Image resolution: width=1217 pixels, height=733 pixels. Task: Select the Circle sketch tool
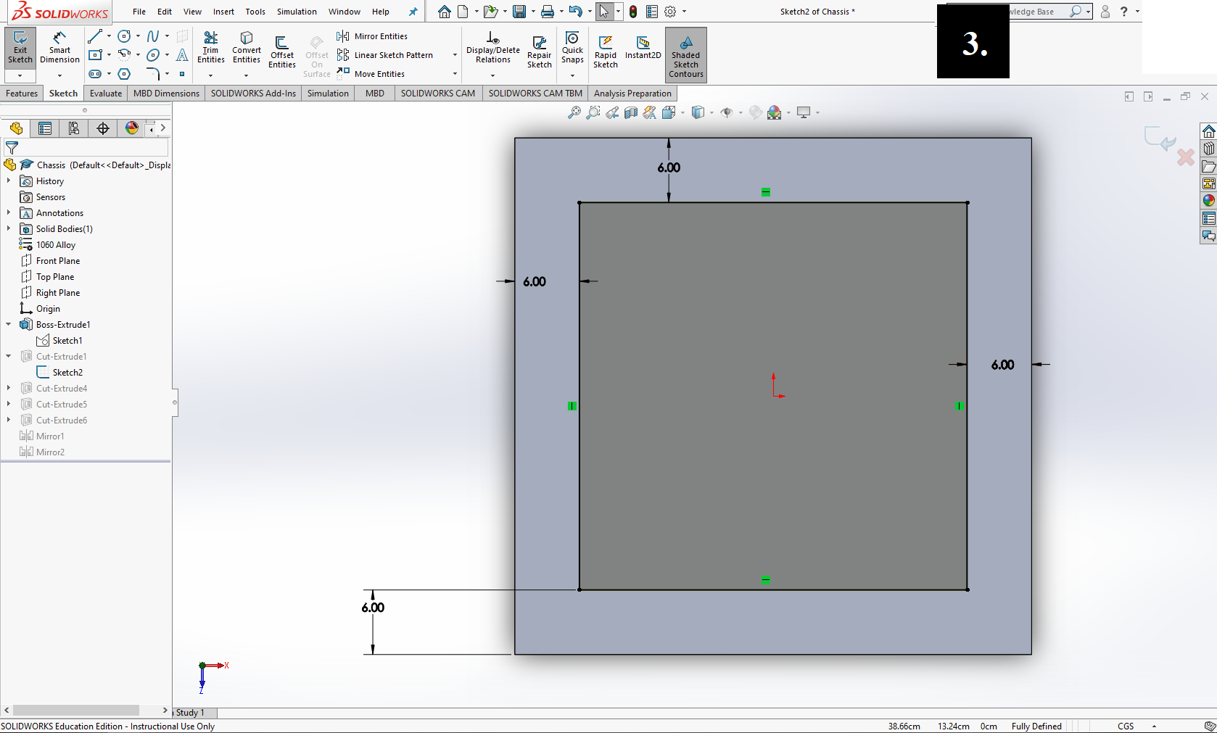click(124, 36)
